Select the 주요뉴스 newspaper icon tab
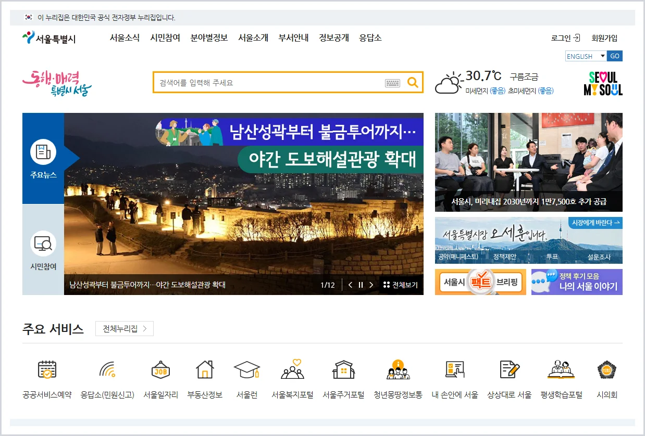645x436 pixels. [x=43, y=152]
